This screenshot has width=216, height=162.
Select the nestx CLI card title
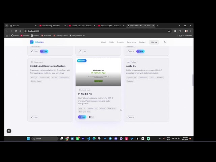point(131,66)
